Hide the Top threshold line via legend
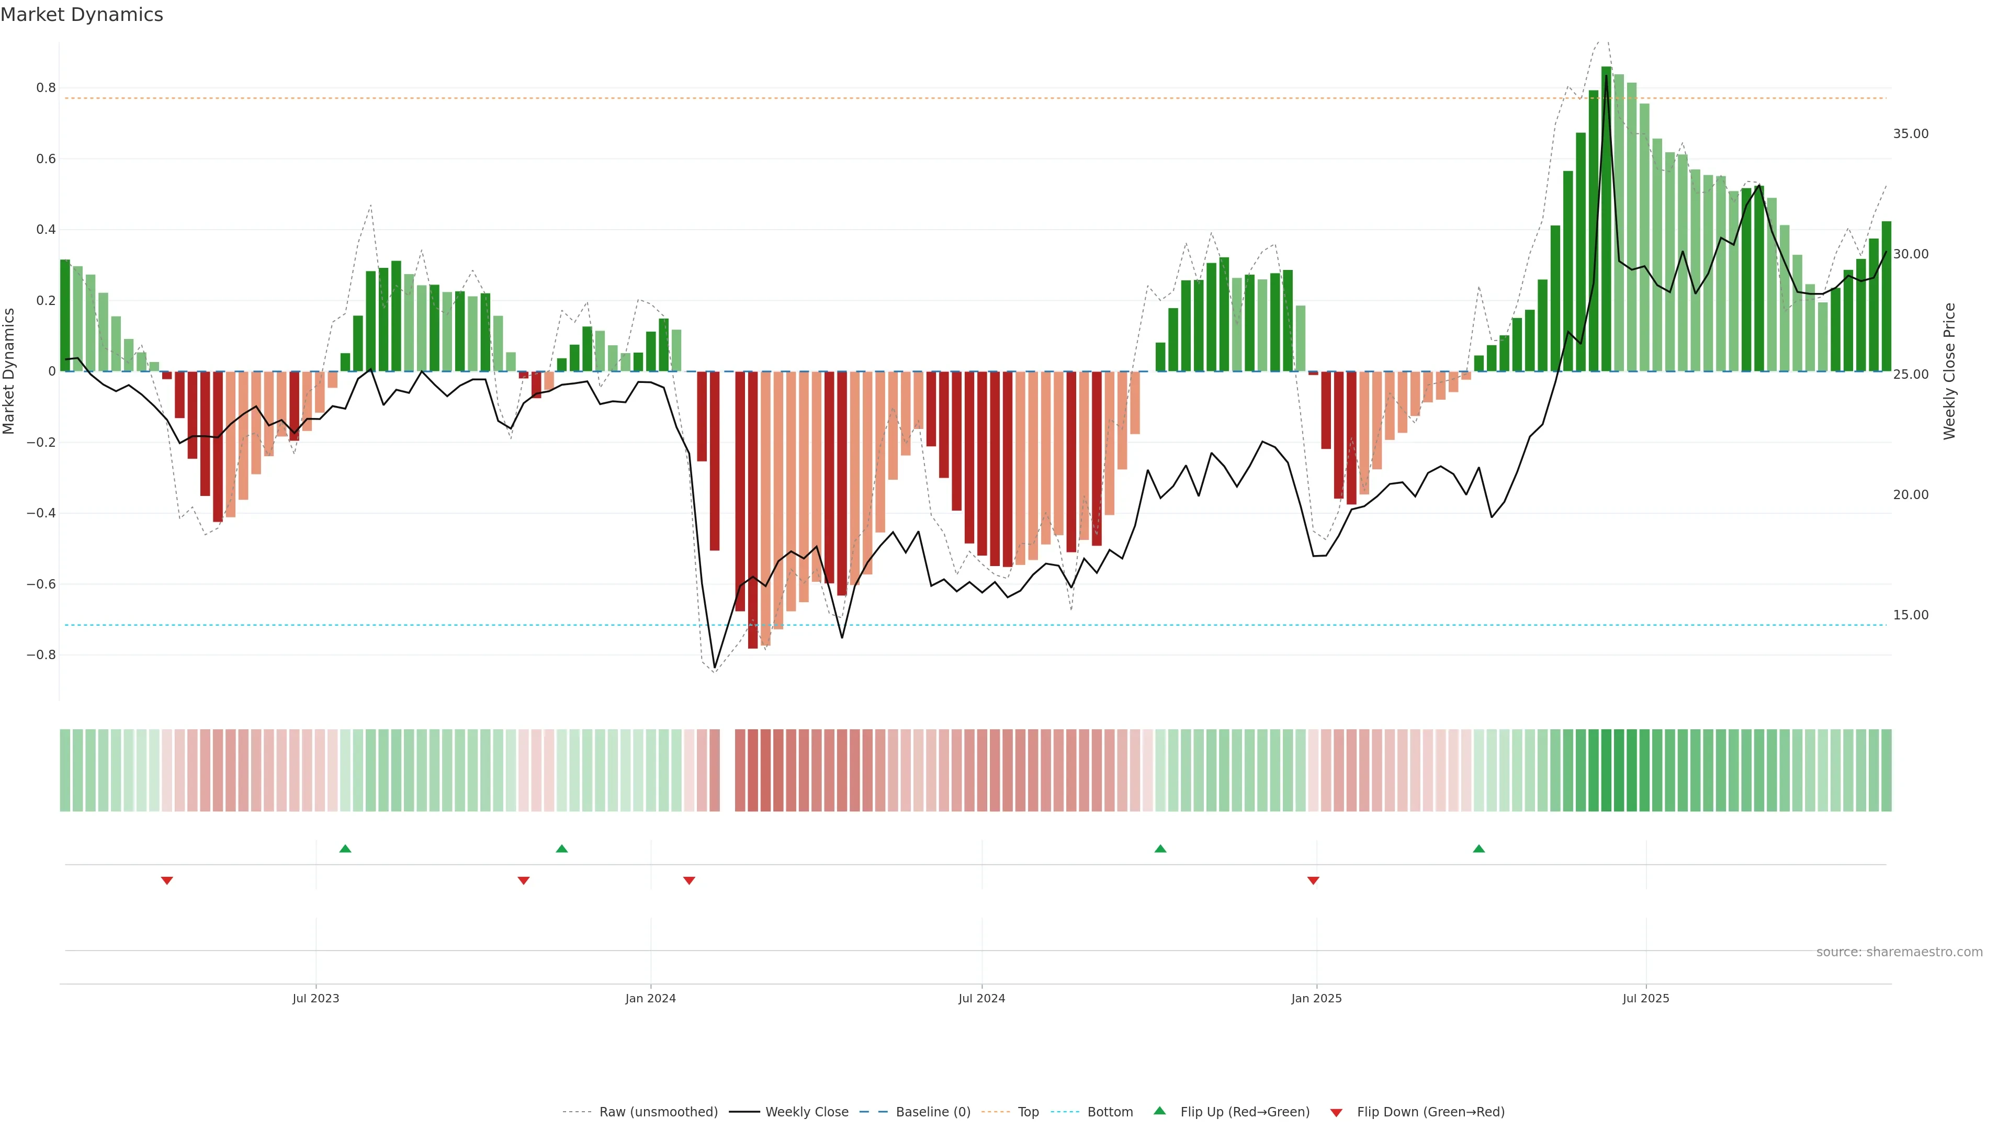 [1028, 1112]
